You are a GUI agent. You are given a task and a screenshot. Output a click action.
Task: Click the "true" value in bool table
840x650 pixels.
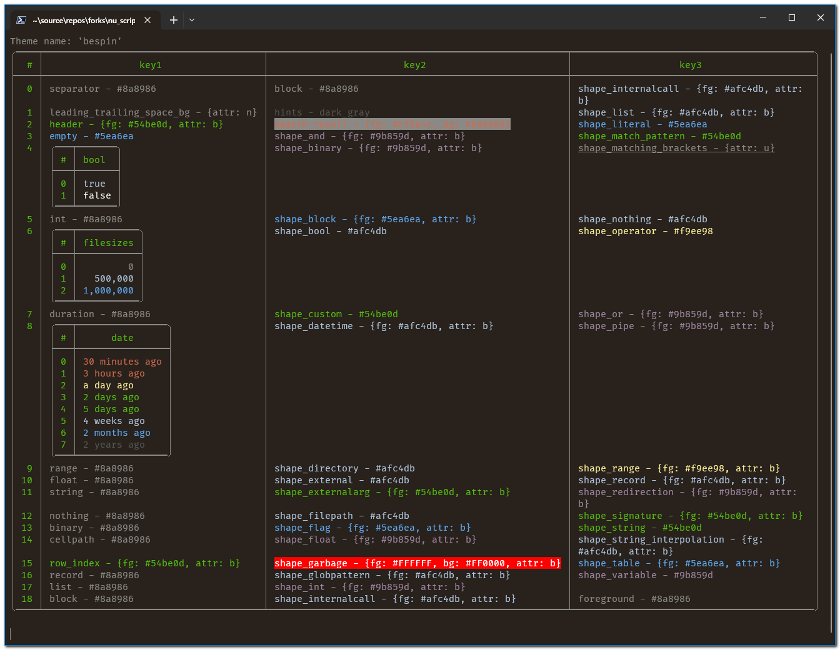tap(94, 184)
